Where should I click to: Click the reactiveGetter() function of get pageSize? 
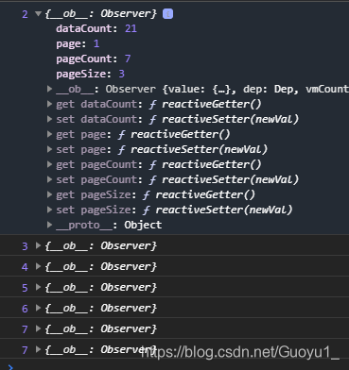(x=205, y=194)
